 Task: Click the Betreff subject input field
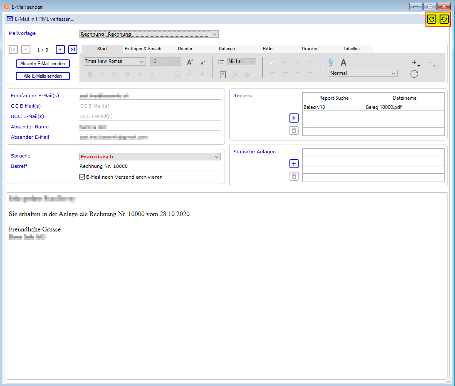150,166
